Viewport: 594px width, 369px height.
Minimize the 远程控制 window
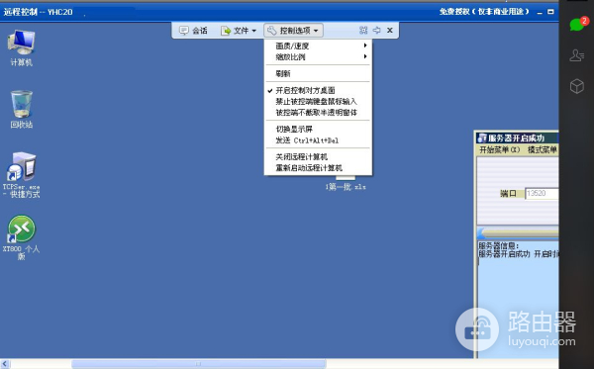coord(540,13)
